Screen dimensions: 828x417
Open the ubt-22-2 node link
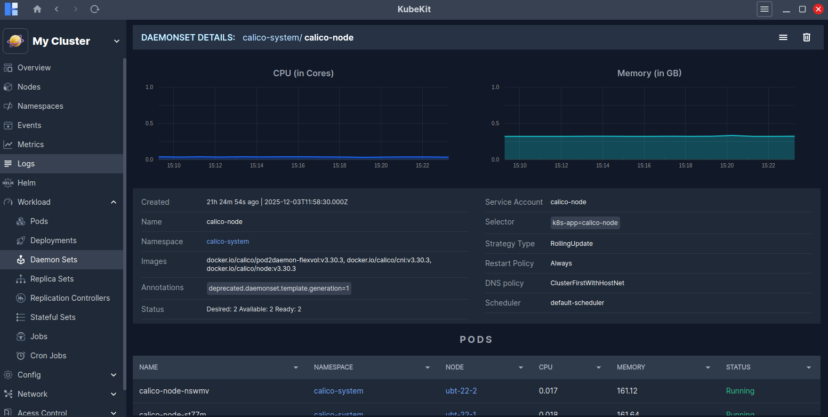click(x=461, y=391)
